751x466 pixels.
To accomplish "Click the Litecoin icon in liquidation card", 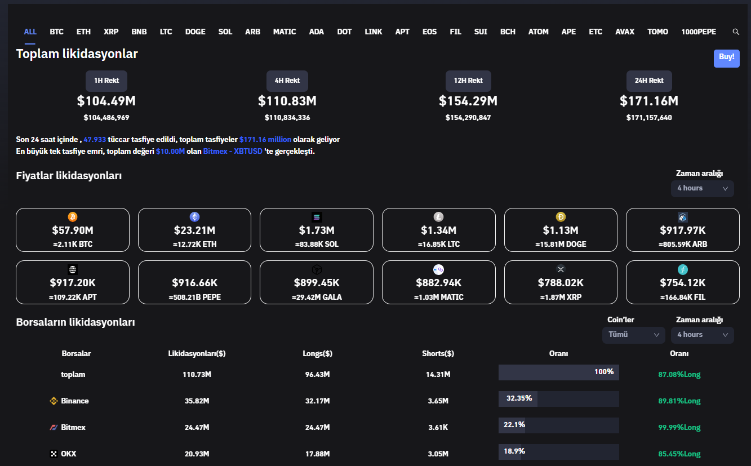I will (x=438, y=217).
